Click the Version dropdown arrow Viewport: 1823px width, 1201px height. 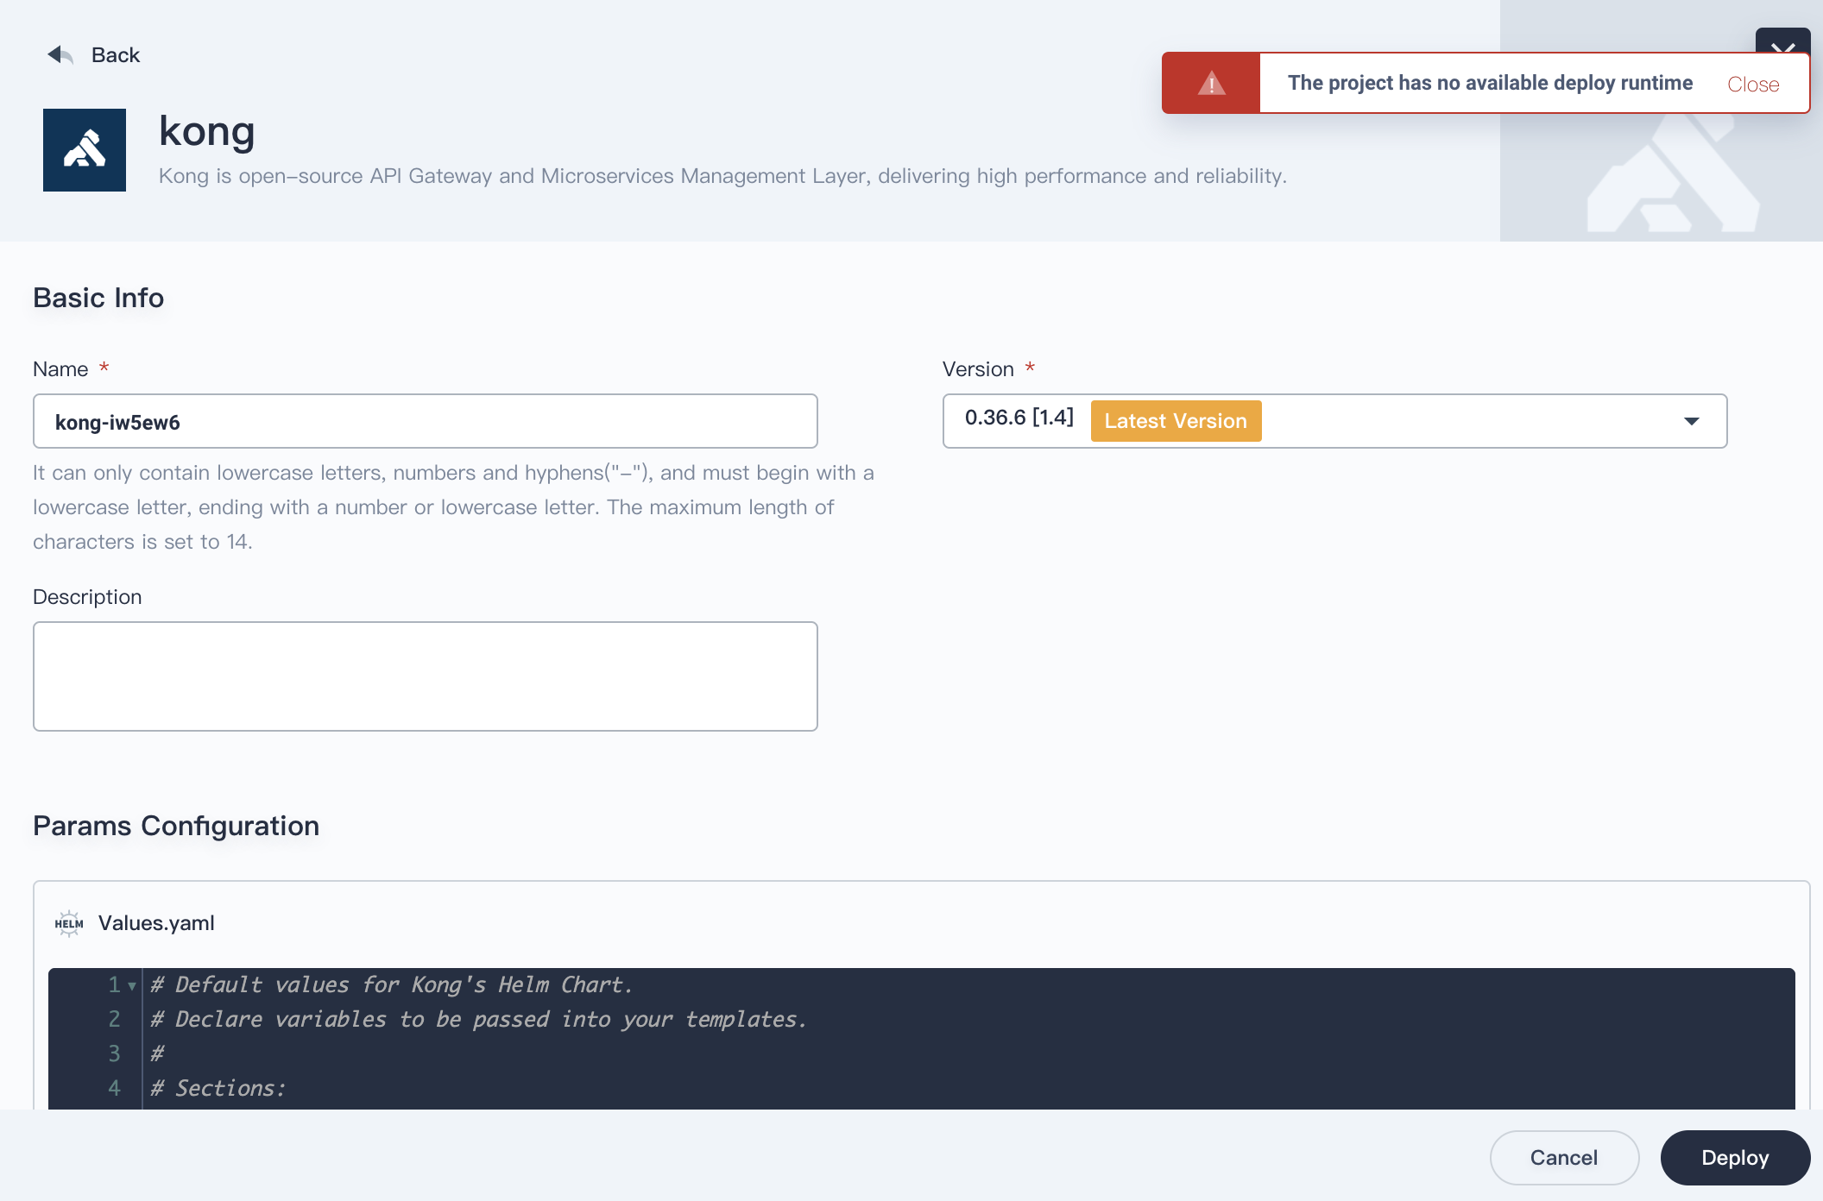[1689, 423]
